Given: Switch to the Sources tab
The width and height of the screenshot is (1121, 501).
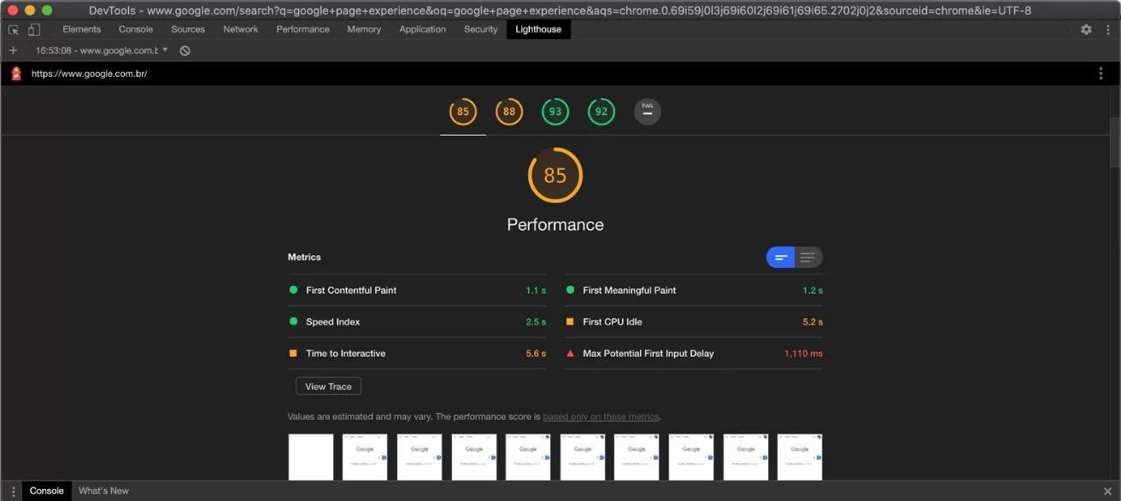Looking at the screenshot, I should click(x=188, y=29).
